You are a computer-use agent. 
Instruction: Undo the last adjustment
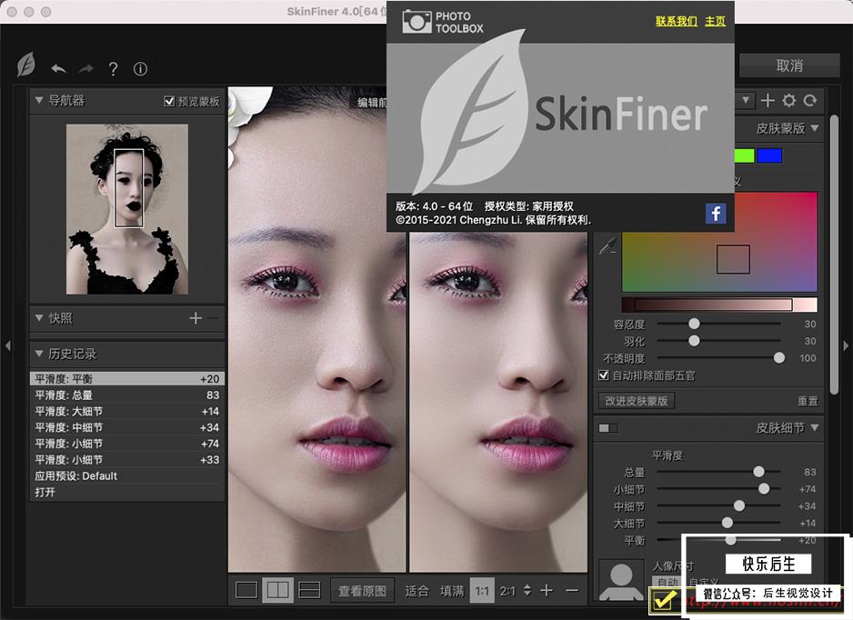coord(59,68)
